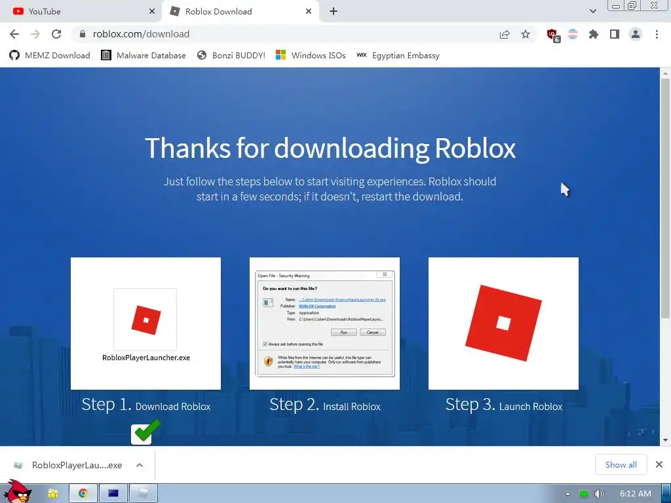The width and height of the screenshot is (671, 503).
Task: Reload the Roblox download page
Action: tap(56, 34)
